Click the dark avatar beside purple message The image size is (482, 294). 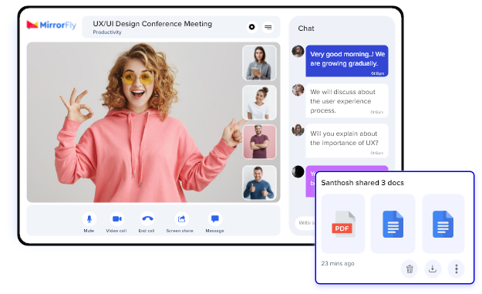[298, 171]
